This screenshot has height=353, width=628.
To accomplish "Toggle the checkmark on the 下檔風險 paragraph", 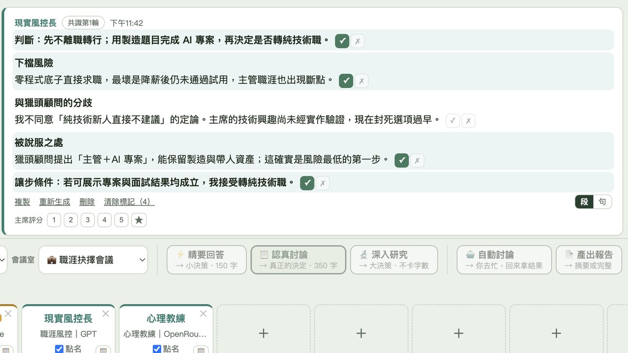I will click(x=346, y=81).
